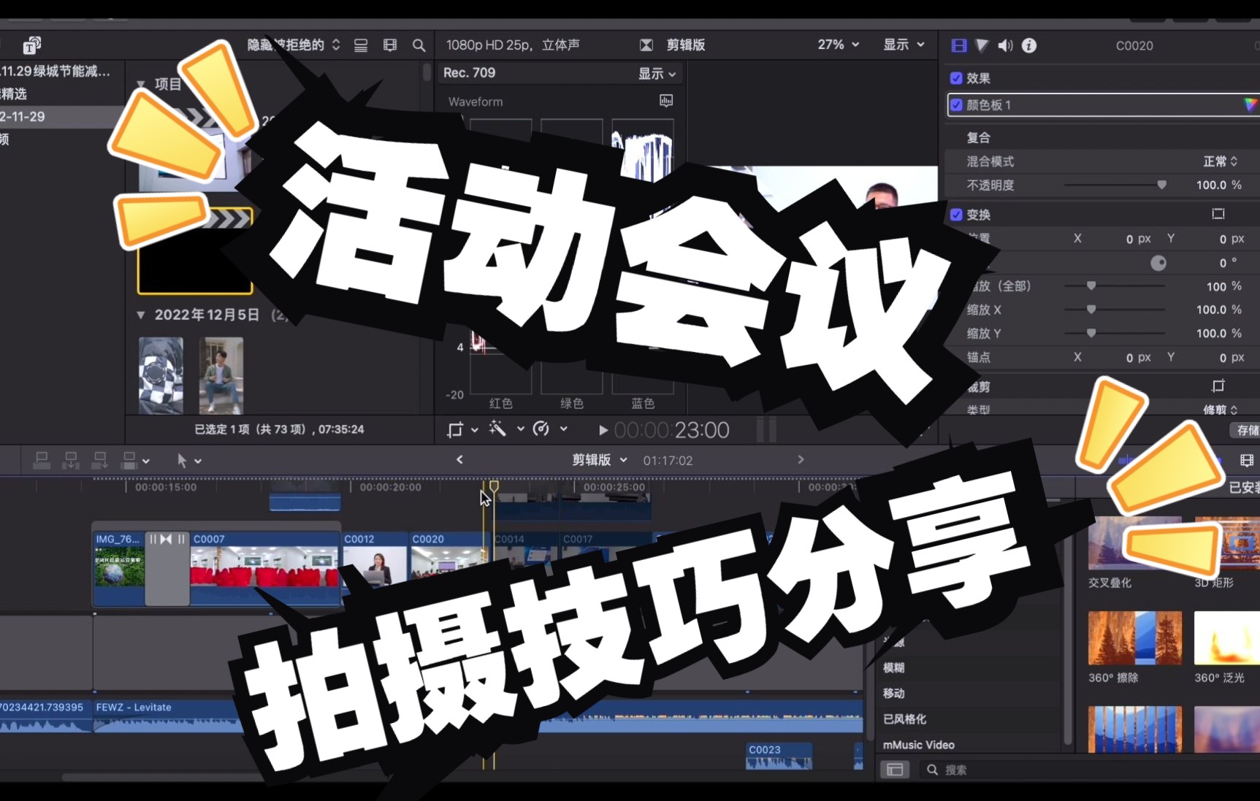The image size is (1260, 801).
Task: Adjust the 缩放（全部）scale slider
Action: tap(1091, 285)
